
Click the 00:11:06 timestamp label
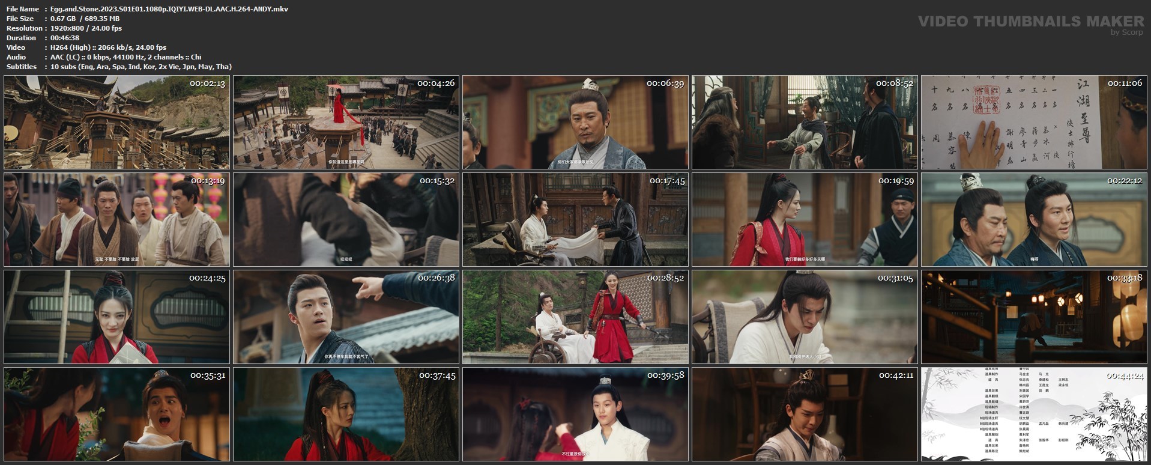pos(1125,84)
